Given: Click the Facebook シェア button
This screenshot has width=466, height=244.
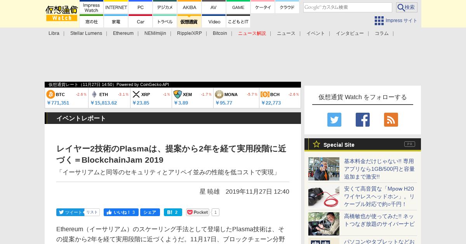Looking at the screenshot, I should click(150, 212).
